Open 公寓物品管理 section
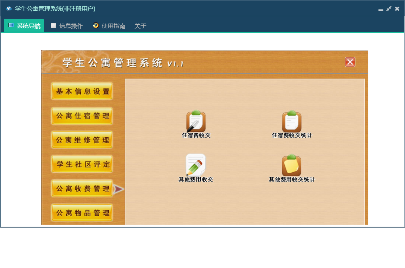The height and width of the screenshot is (268, 405). pos(82,213)
